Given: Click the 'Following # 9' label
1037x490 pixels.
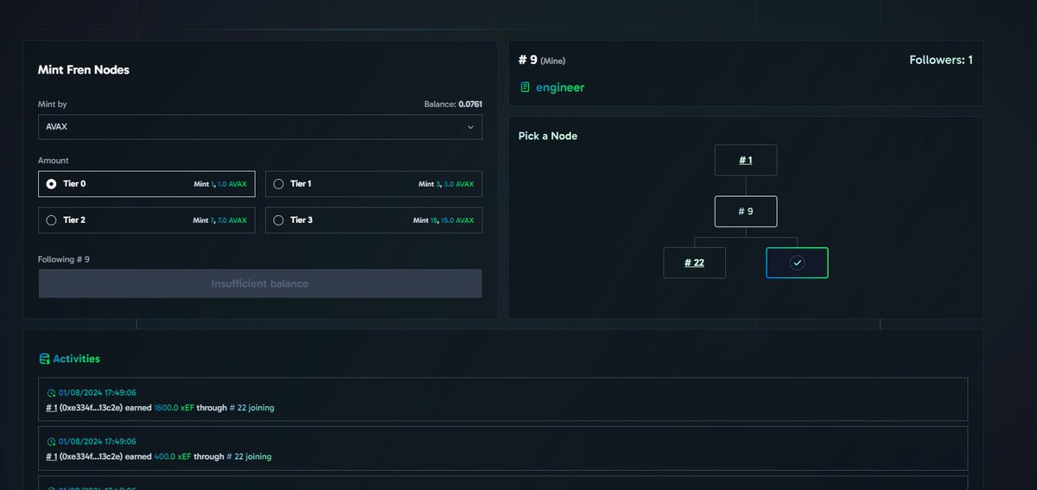Looking at the screenshot, I should [64, 259].
